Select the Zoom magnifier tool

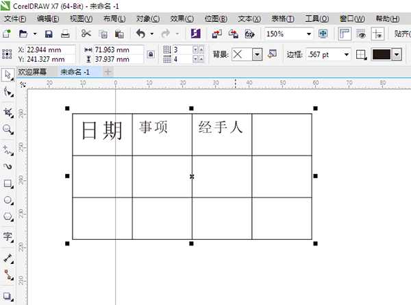[x=8, y=129]
